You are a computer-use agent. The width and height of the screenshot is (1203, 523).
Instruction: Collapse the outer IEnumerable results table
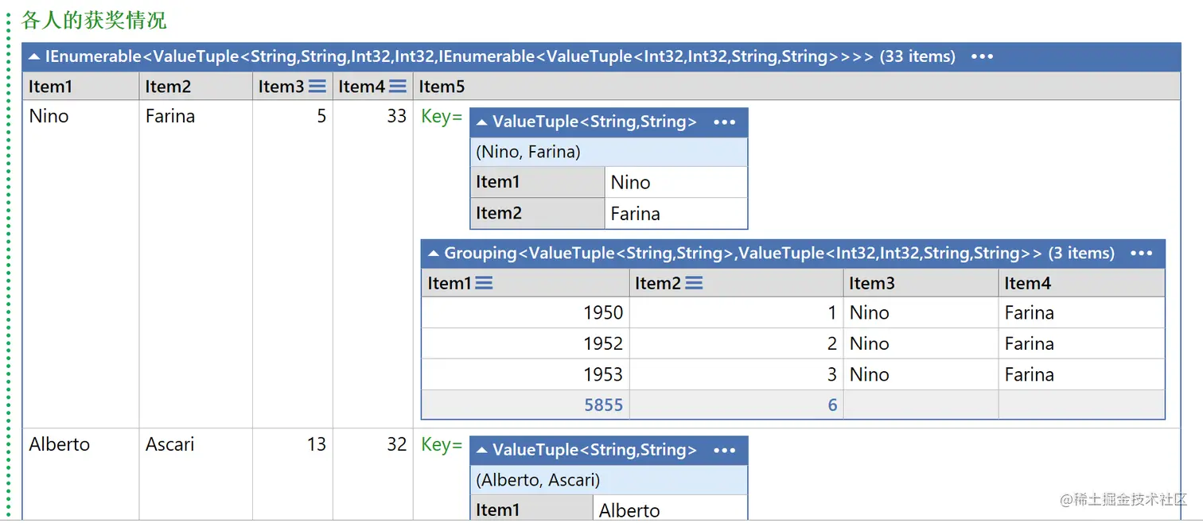tap(34, 57)
